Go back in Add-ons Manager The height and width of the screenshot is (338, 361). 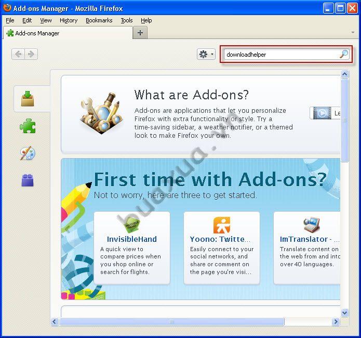(x=18, y=54)
